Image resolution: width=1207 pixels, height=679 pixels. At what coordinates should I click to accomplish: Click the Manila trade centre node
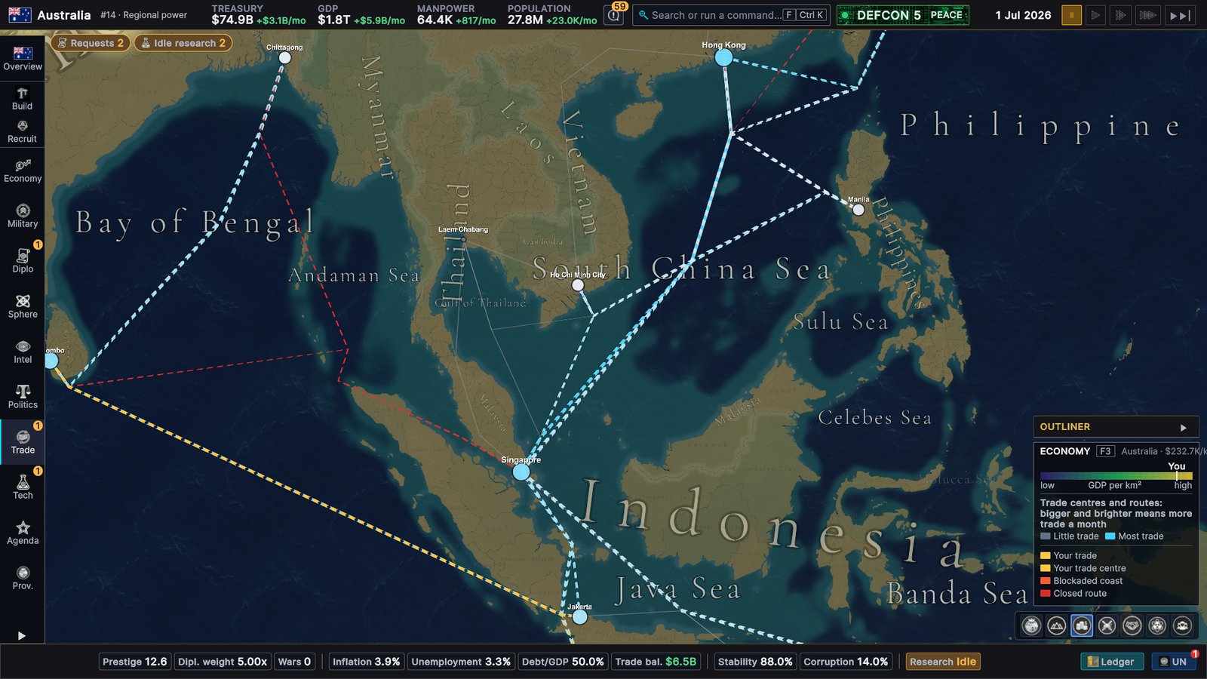coord(858,210)
